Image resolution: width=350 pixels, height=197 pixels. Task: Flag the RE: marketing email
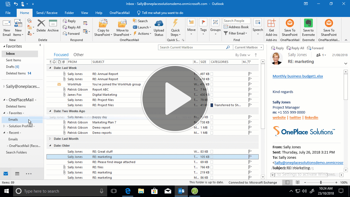pos(249,157)
